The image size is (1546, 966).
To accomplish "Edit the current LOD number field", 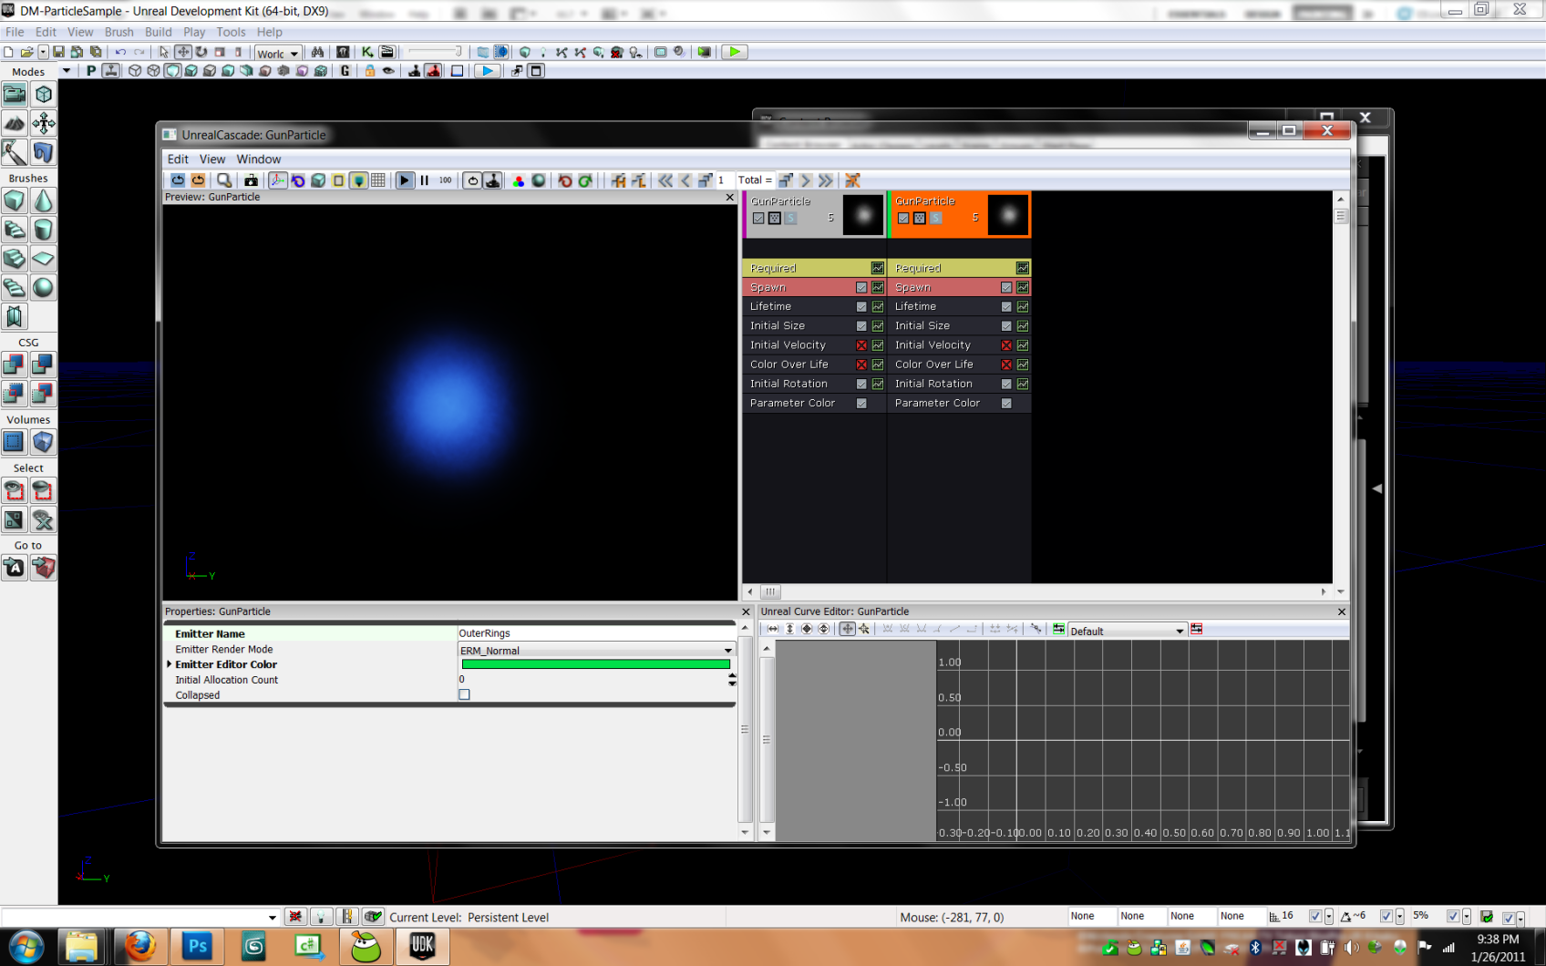I will coord(725,180).
